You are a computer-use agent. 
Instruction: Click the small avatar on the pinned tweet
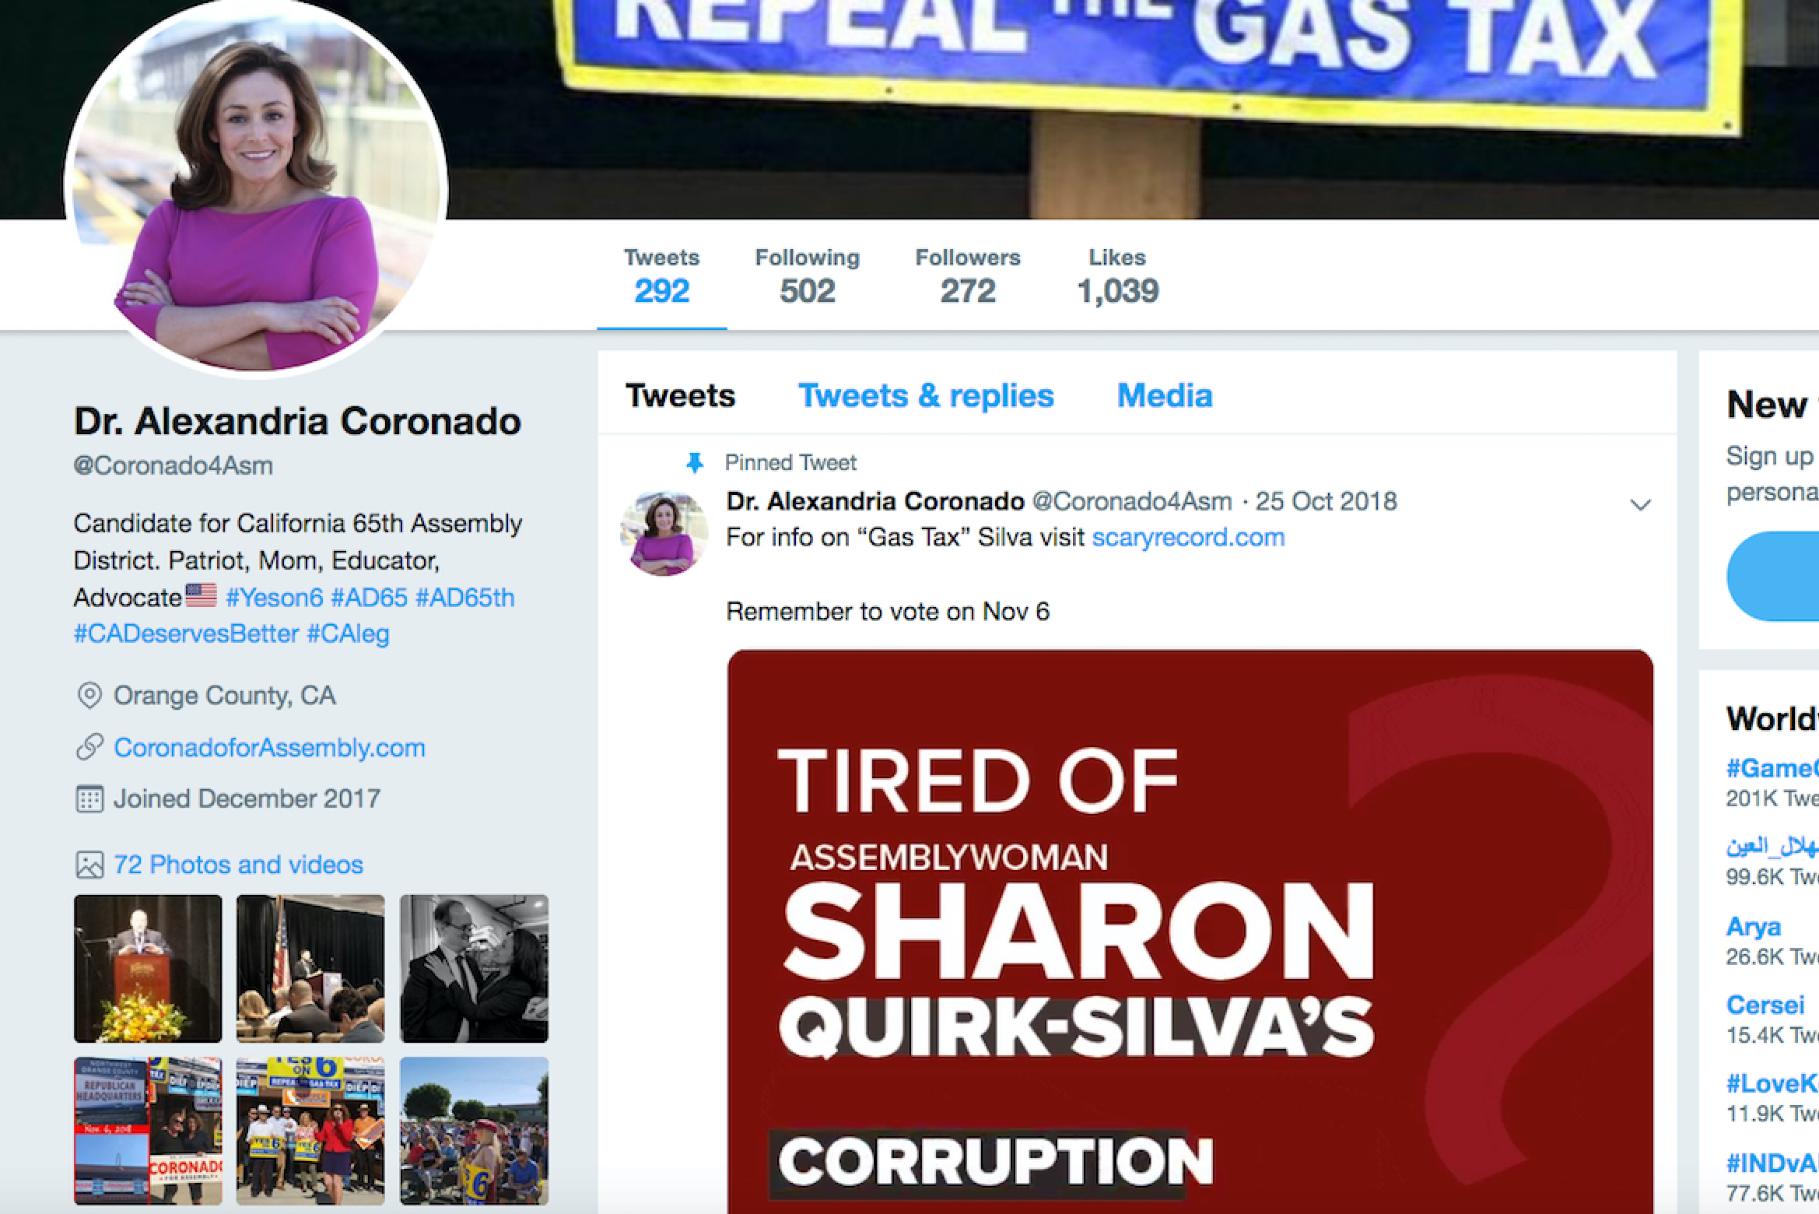pyautogui.click(x=664, y=534)
